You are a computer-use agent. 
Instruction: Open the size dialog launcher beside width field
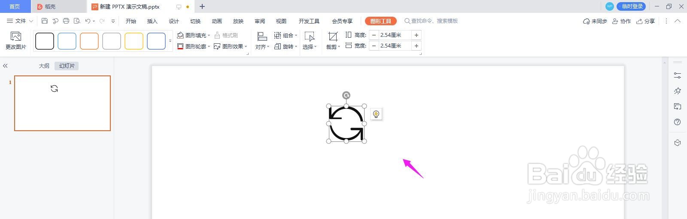click(x=420, y=54)
